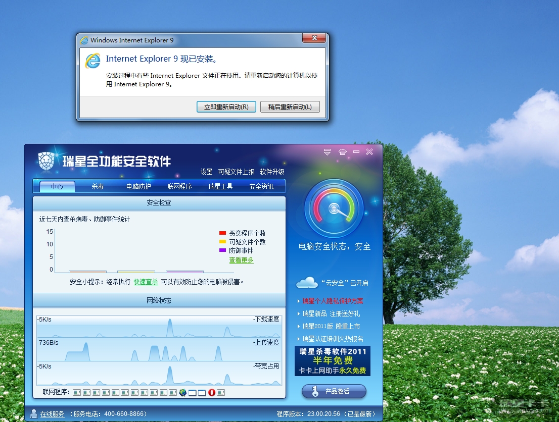Click the 电脑安全状态：安全 status text
The height and width of the screenshot is (422, 559).
click(335, 246)
